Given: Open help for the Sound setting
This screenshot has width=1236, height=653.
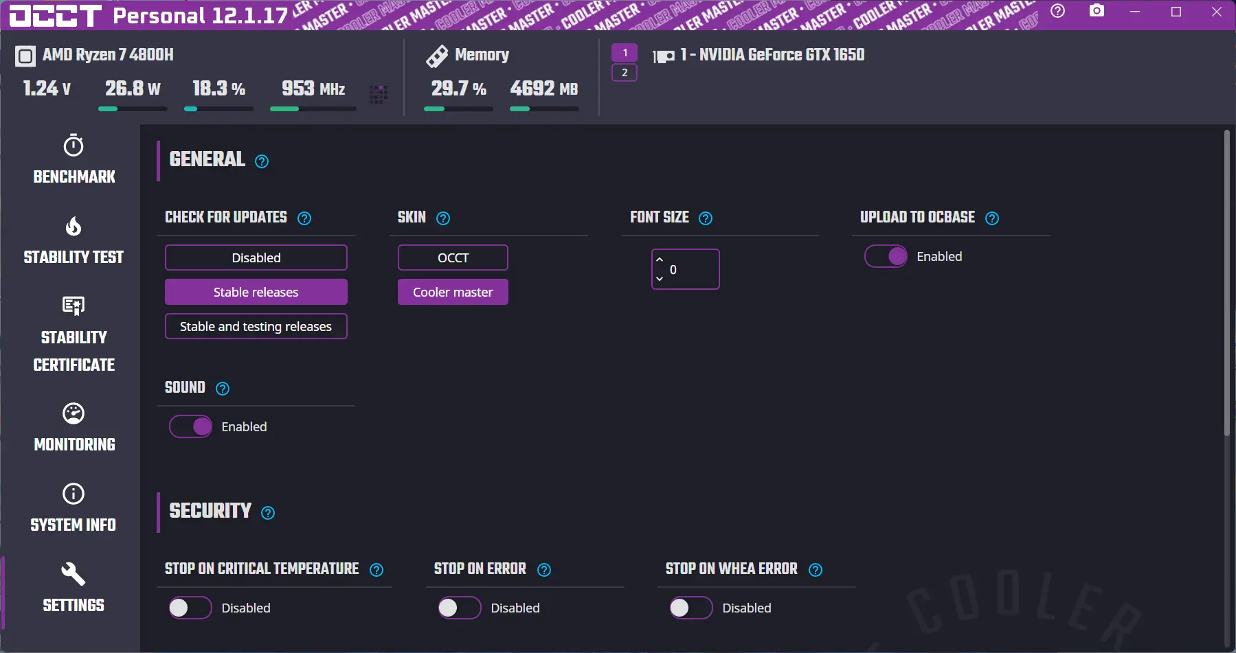Looking at the screenshot, I should tap(223, 389).
